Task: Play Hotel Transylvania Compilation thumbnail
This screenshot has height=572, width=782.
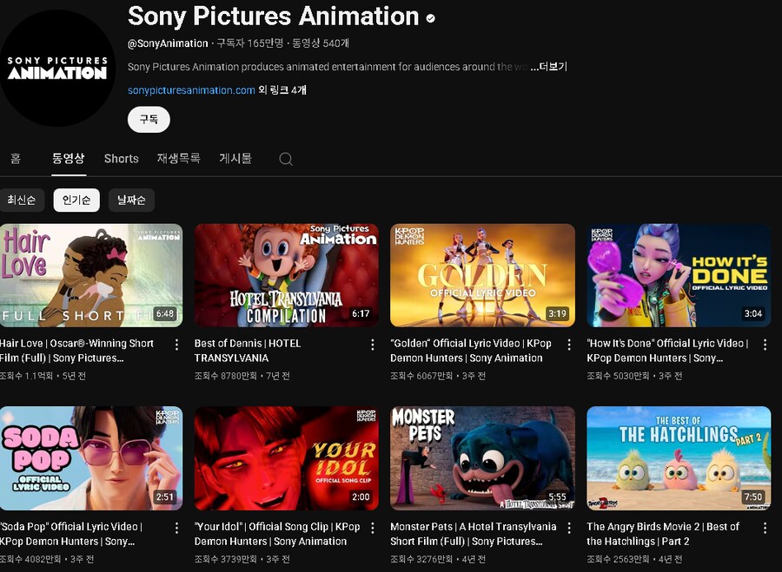Action: [x=286, y=275]
